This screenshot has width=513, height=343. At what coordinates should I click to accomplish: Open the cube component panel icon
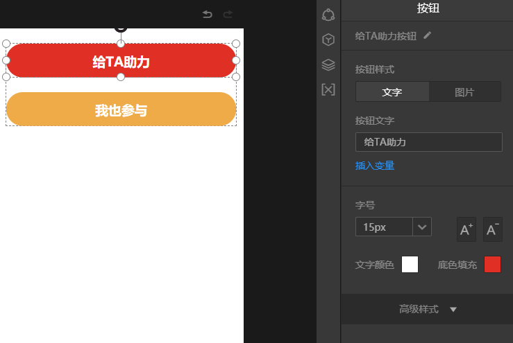328,39
